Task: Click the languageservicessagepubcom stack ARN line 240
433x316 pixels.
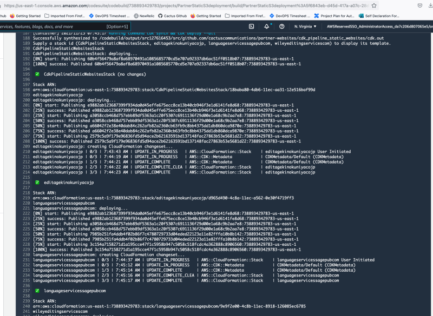Action: [169, 306]
